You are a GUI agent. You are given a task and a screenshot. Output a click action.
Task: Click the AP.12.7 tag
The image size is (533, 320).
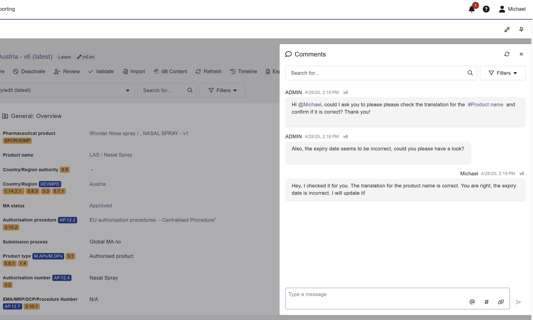13,306
